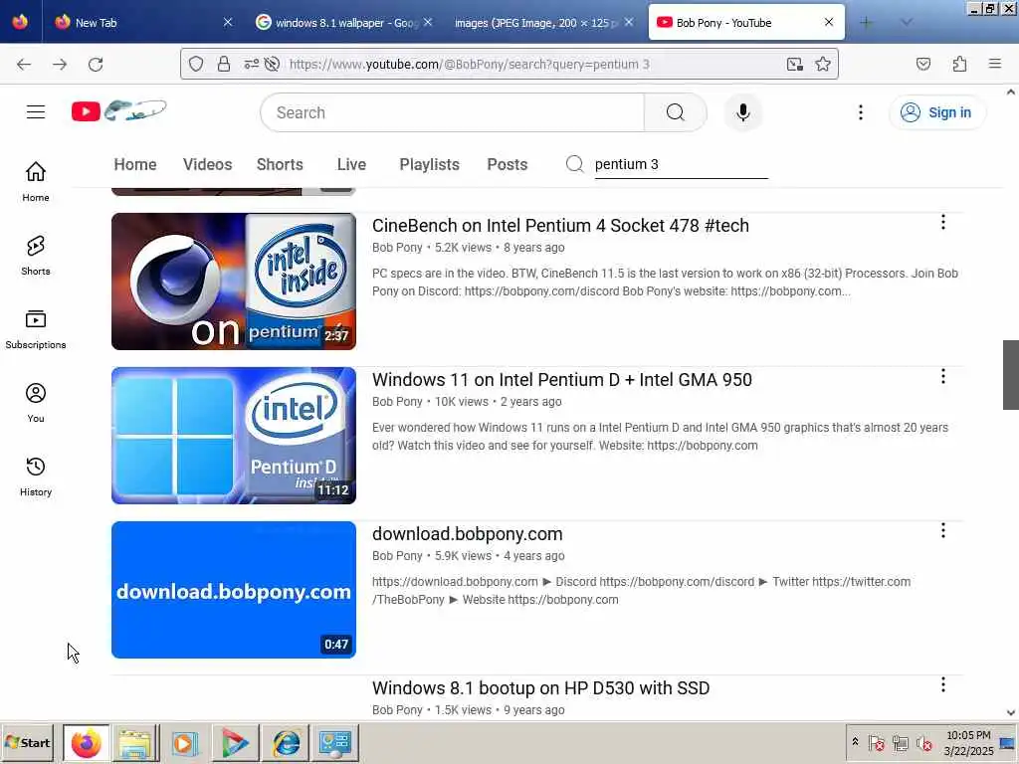
Task: Activate voice search microphone
Action: coord(742,112)
